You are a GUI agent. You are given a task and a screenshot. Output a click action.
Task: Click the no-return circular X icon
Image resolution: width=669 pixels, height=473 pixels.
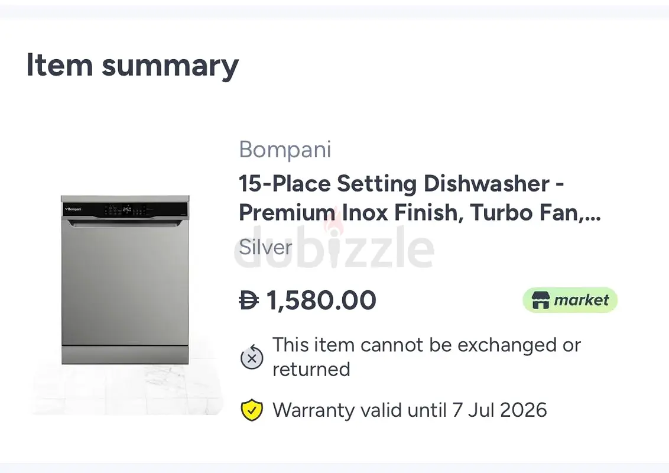[252, 357]
